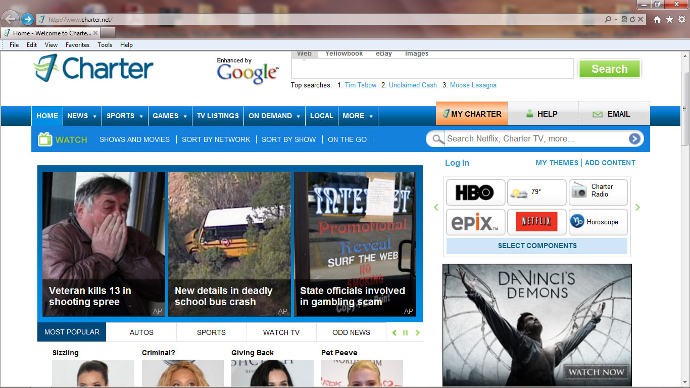This screenshot has height=388, width=690.
Task: Open the HBO component tile
Action: (x=475, y=192)
